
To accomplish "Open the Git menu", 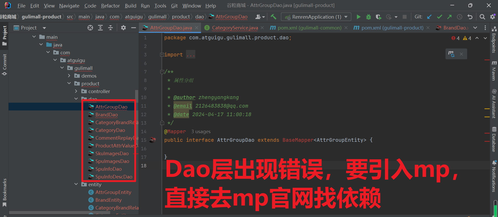I will tap(174, 5).
